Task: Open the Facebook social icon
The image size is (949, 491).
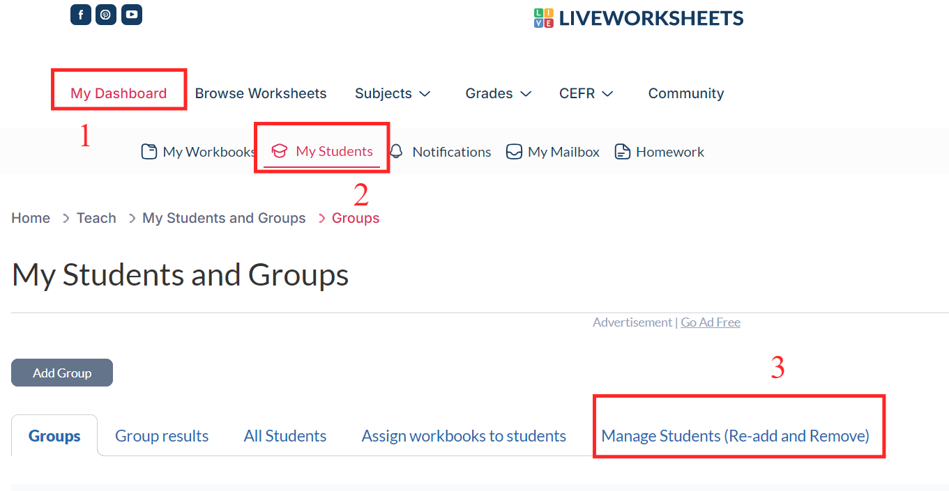Action: 81,15
